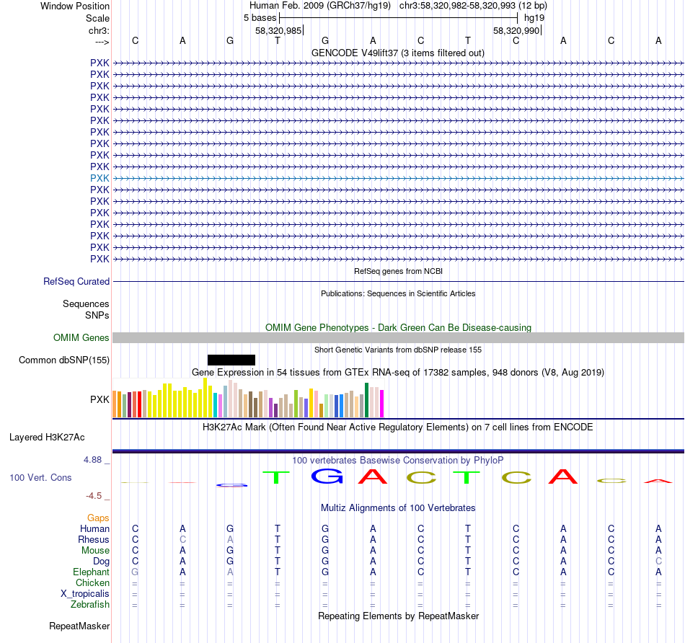This screenshot has height=643, width=685.
Task: Click 'Human Feb. 2009 (GRCh37/hg19)' assembly text
Action: [x=319, y=6]
